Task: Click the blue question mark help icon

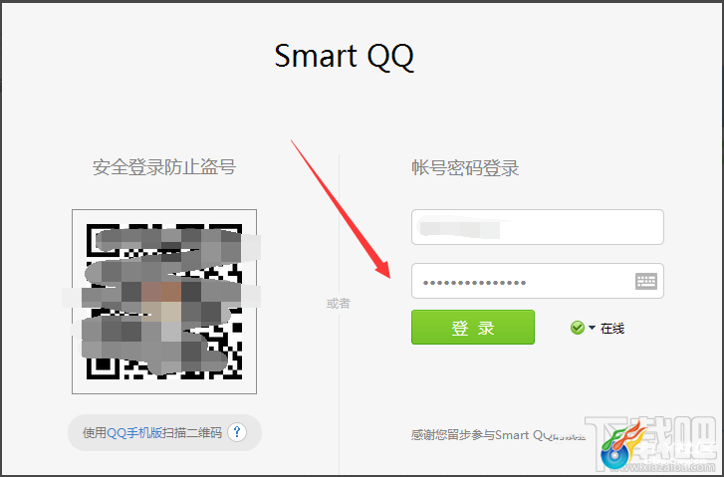Action: point(237,432)
